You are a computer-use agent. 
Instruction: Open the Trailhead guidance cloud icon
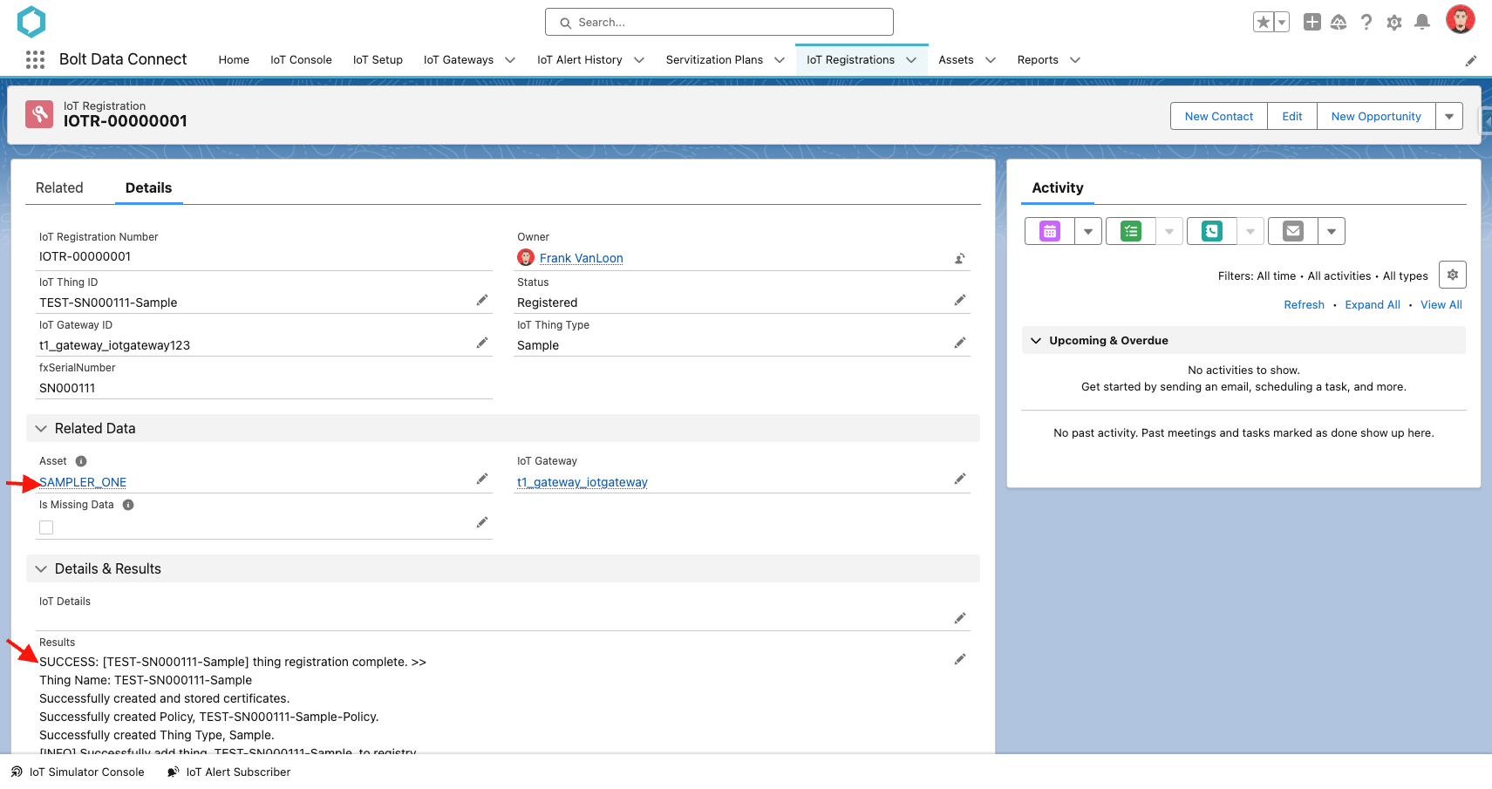pyautogui.click(x=1339, y=22)
